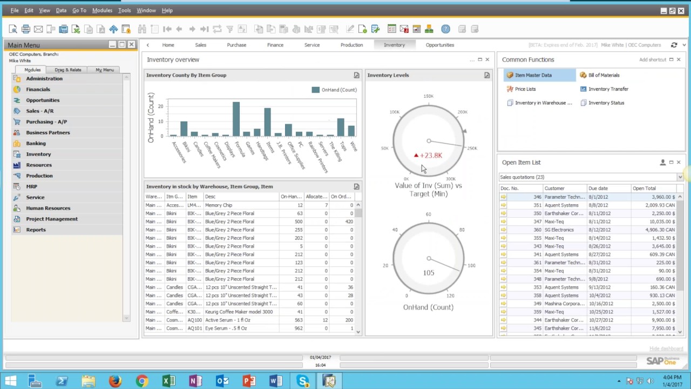Toggle the OnHand (Count) legend series

[334, 90]
